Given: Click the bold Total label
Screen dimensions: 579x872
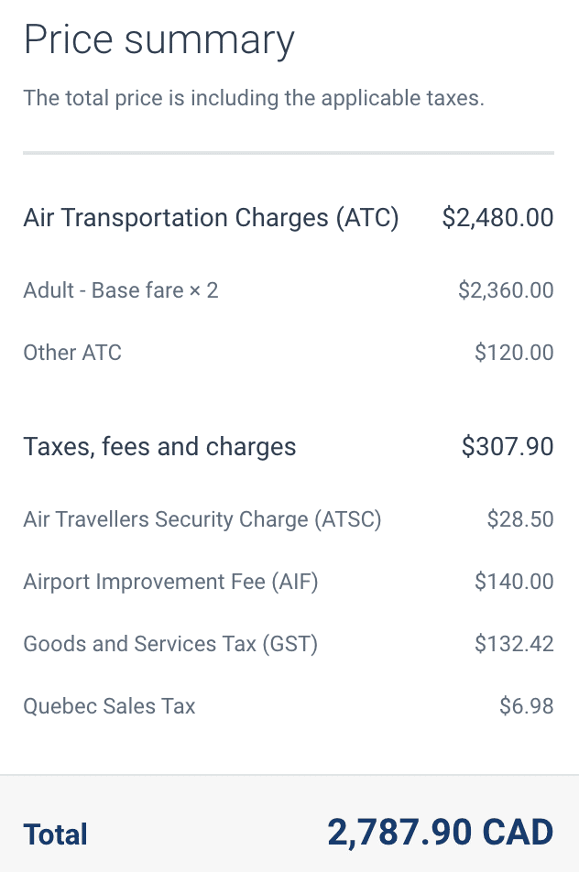Looking at the screenshot, I should [56, 834].
